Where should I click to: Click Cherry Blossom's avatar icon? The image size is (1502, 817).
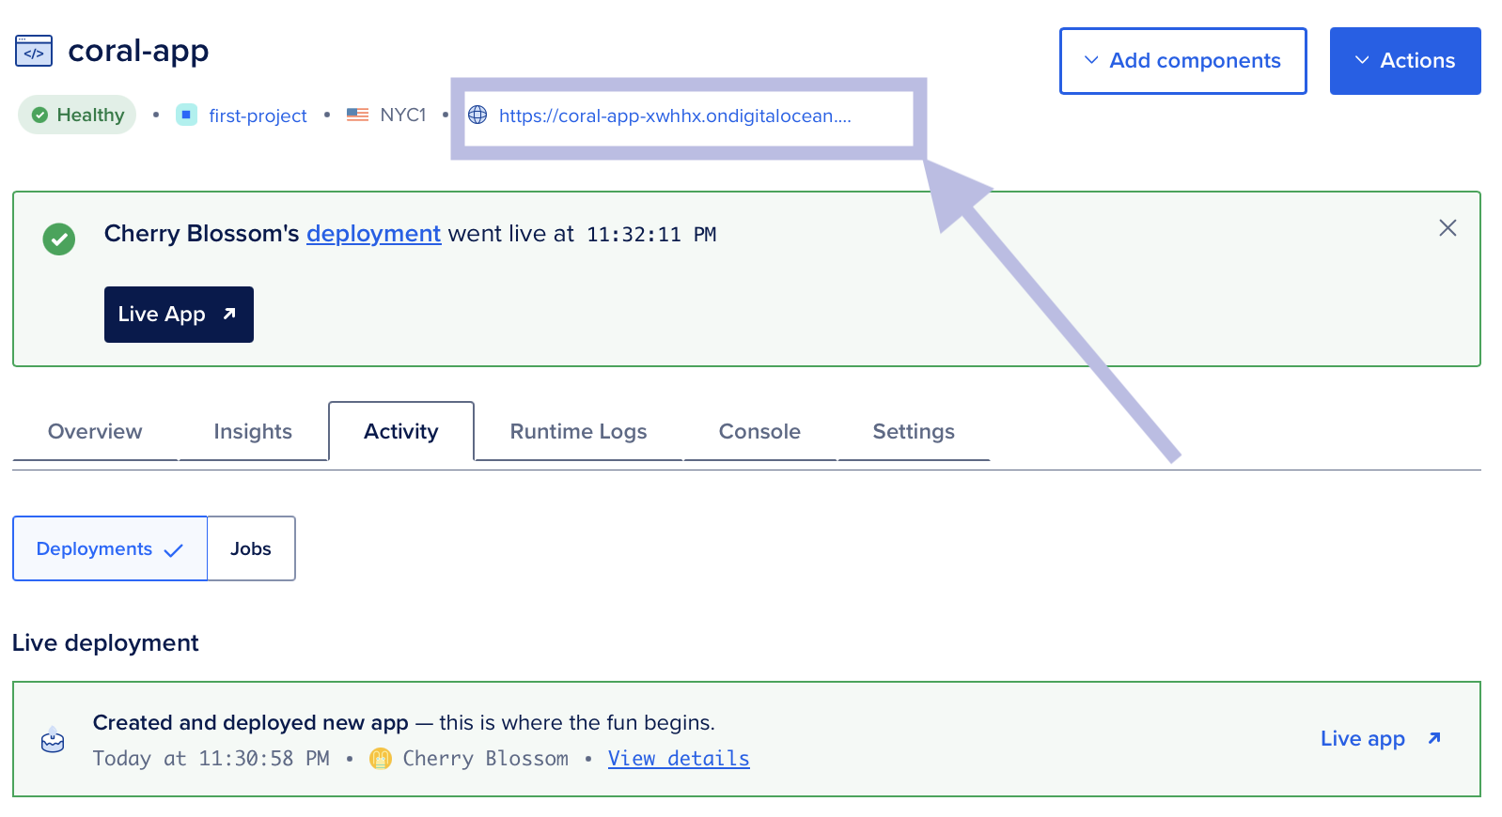(x=381, y=758)
